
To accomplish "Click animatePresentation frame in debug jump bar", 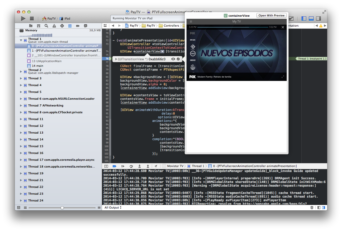I will click(x=252, y=166).
